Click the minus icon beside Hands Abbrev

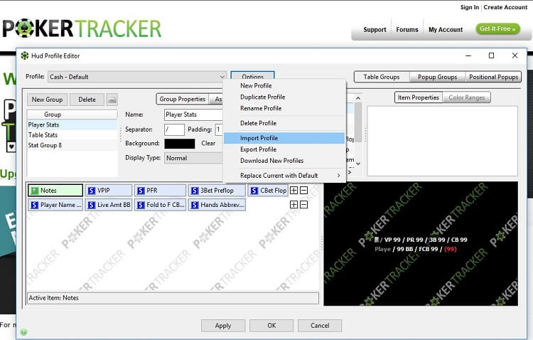(x=304, y=204)
